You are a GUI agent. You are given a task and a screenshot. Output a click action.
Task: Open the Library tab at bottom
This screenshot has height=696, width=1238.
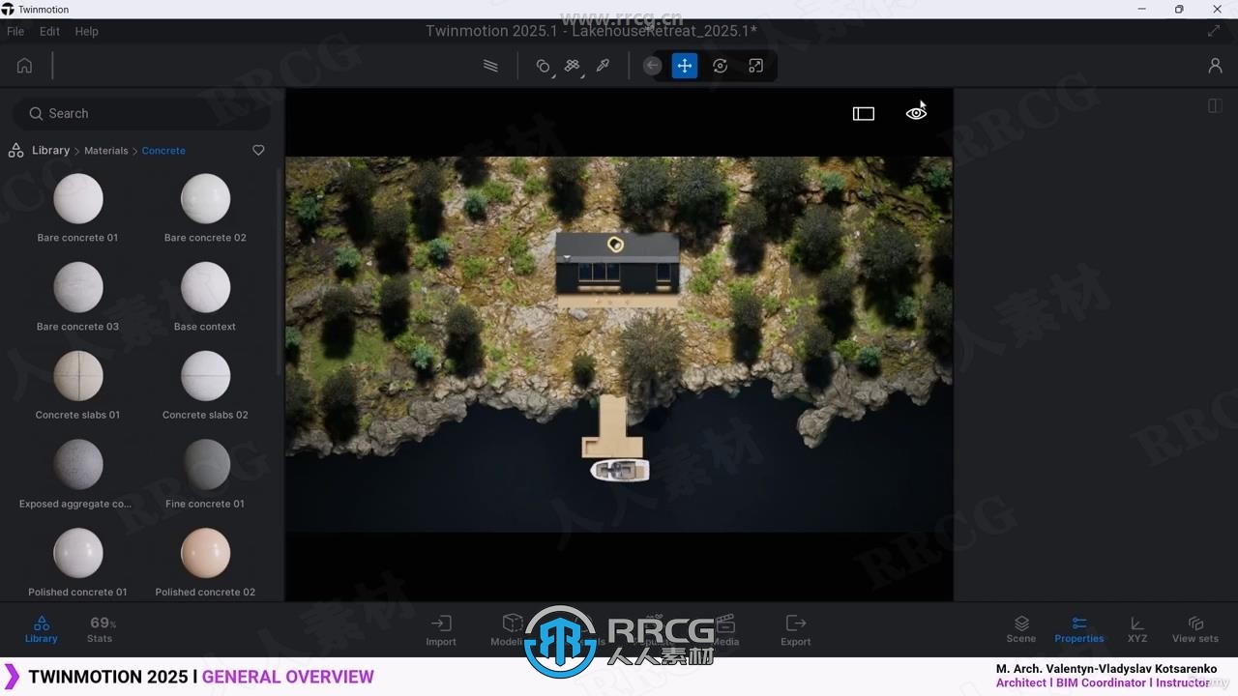[x=41, y=629]
